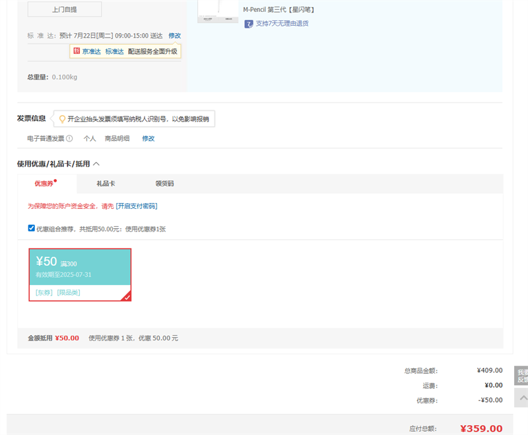This screenshot has height=435, width=528.
Task: Click the 京准达 delivery service link
Action: [91, 52]
